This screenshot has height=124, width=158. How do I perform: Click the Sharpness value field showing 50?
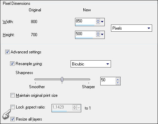coord(108,81)
